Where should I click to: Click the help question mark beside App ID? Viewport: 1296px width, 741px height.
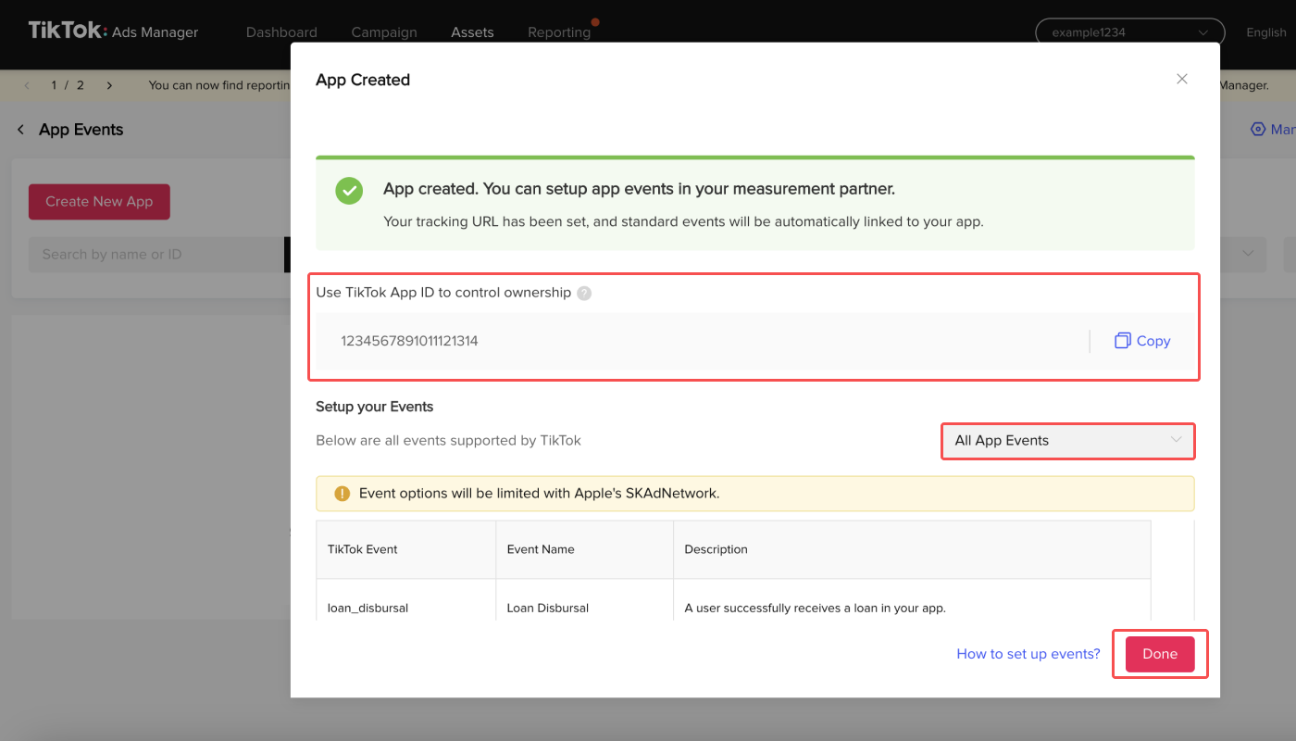tap(584, 293)
